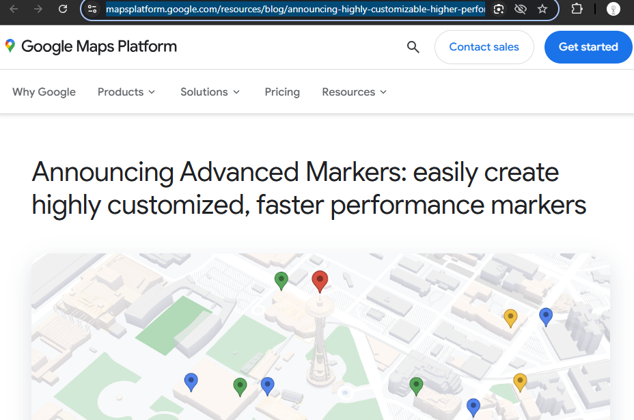Click the hero map illustration with markers

[x=320, y=337]
